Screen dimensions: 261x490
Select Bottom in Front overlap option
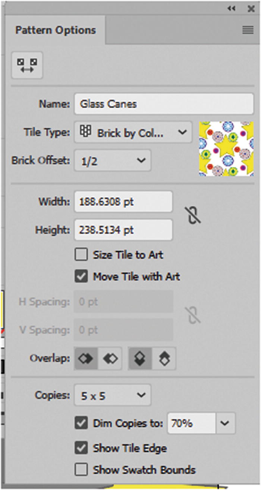coord(164,359)
